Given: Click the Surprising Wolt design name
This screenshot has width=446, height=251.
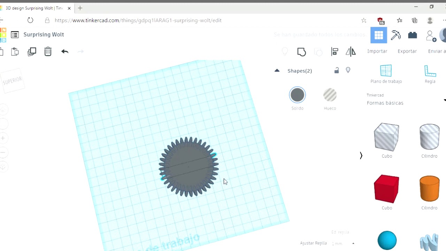Looking at the screenshot, I should click(44, 35).
